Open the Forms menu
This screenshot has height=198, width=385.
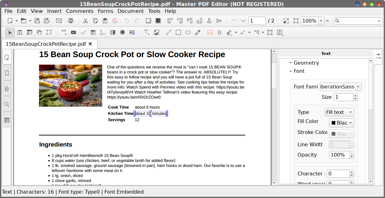pyautogui.click(x=105, y=11)
